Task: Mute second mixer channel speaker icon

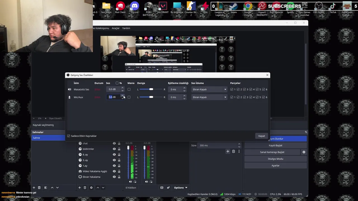Action: 146,182
